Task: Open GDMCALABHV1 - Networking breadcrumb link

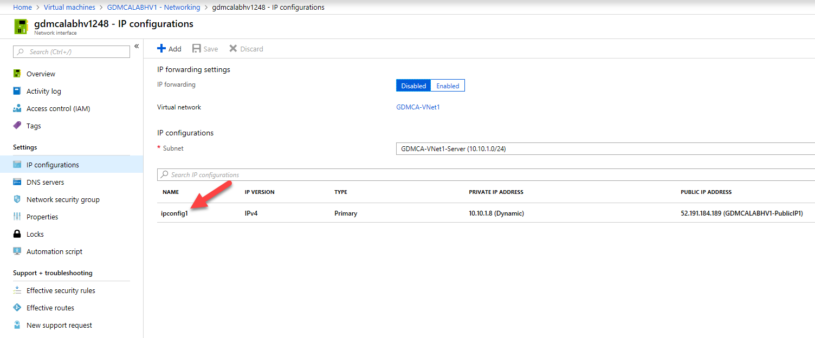Action: click(x=154, y=7)
